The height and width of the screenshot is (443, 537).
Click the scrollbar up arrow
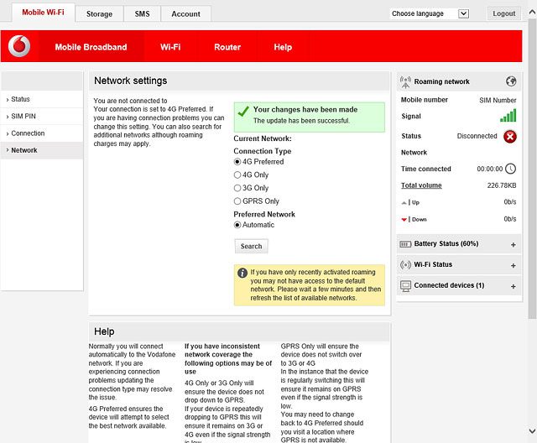(532, 13)
